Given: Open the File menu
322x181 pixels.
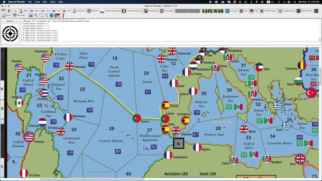Looking at the screenshot, I should click(x=30, y=2).
